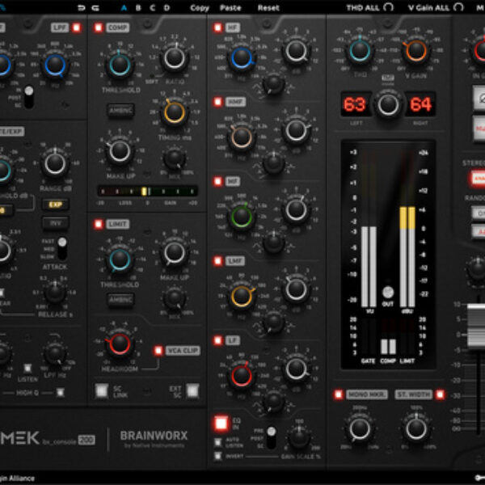
Task: Click the GAIN SCALE % knob
Action: (x=299, y=437)
